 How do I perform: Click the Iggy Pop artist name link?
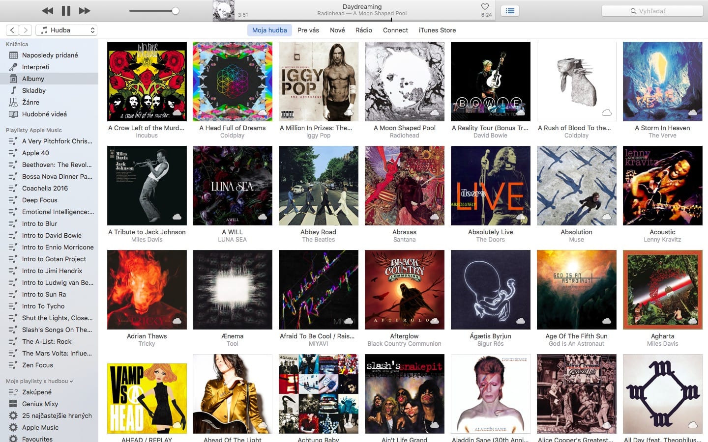pyautogui.click(x=319, y=136)
